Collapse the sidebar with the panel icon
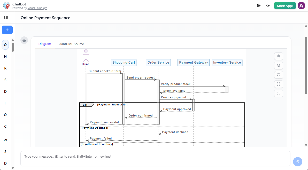This screenshot has height=170, width=308. (6, 17)
